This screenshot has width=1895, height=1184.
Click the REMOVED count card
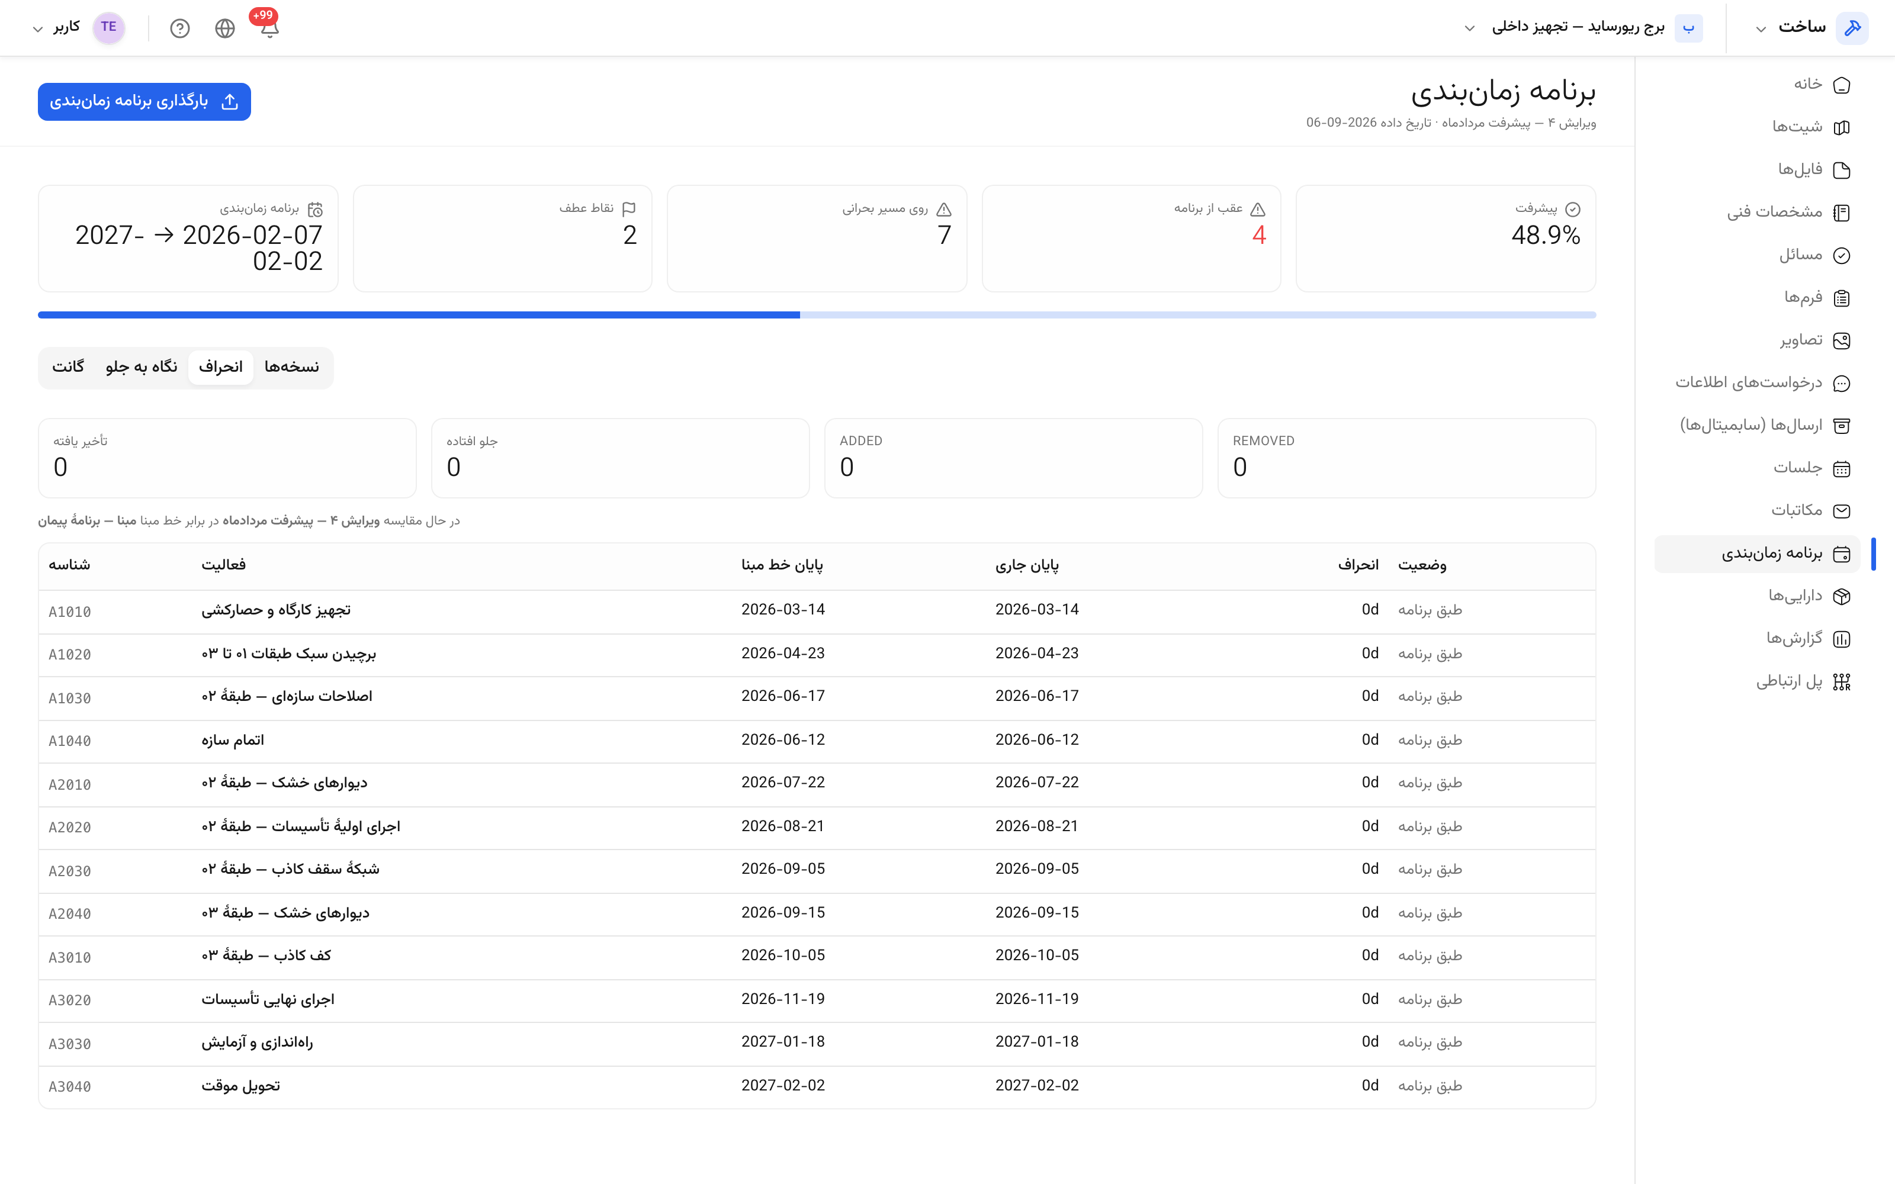tap(1406, 458)
